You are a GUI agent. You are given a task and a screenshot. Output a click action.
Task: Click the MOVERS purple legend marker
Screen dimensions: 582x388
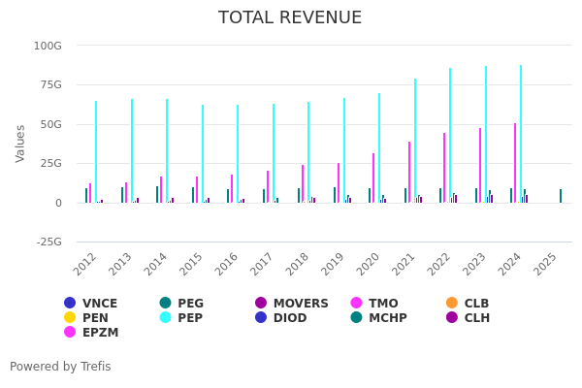(x=261, y=304)
